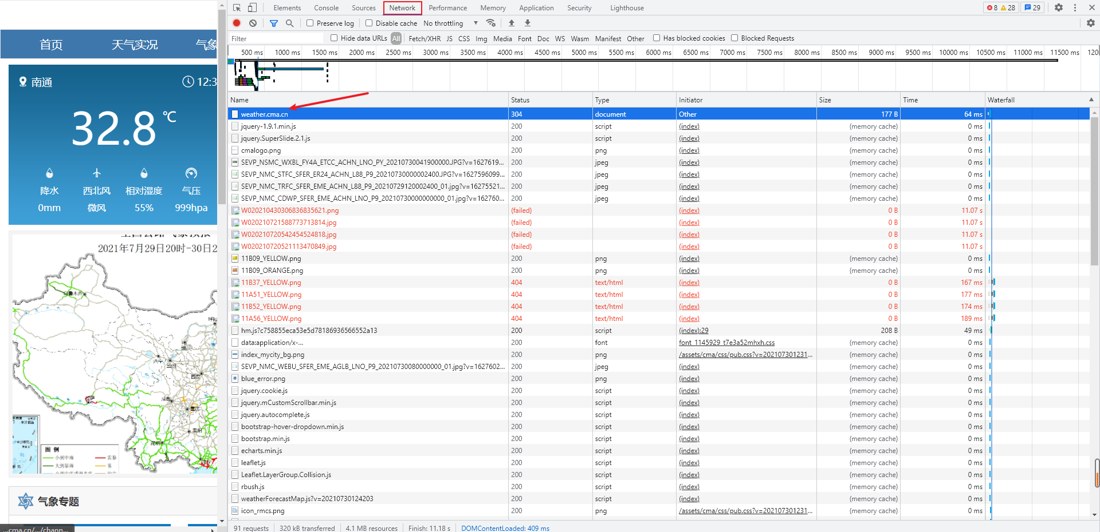
Task: Sort requests by Initiator column header
Action: (x=747, y=100)
